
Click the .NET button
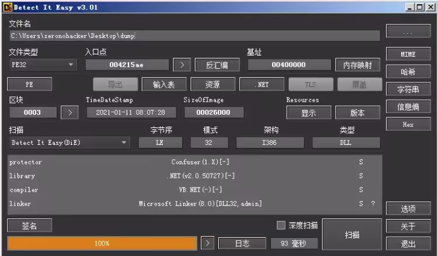(x=262, y=84)
